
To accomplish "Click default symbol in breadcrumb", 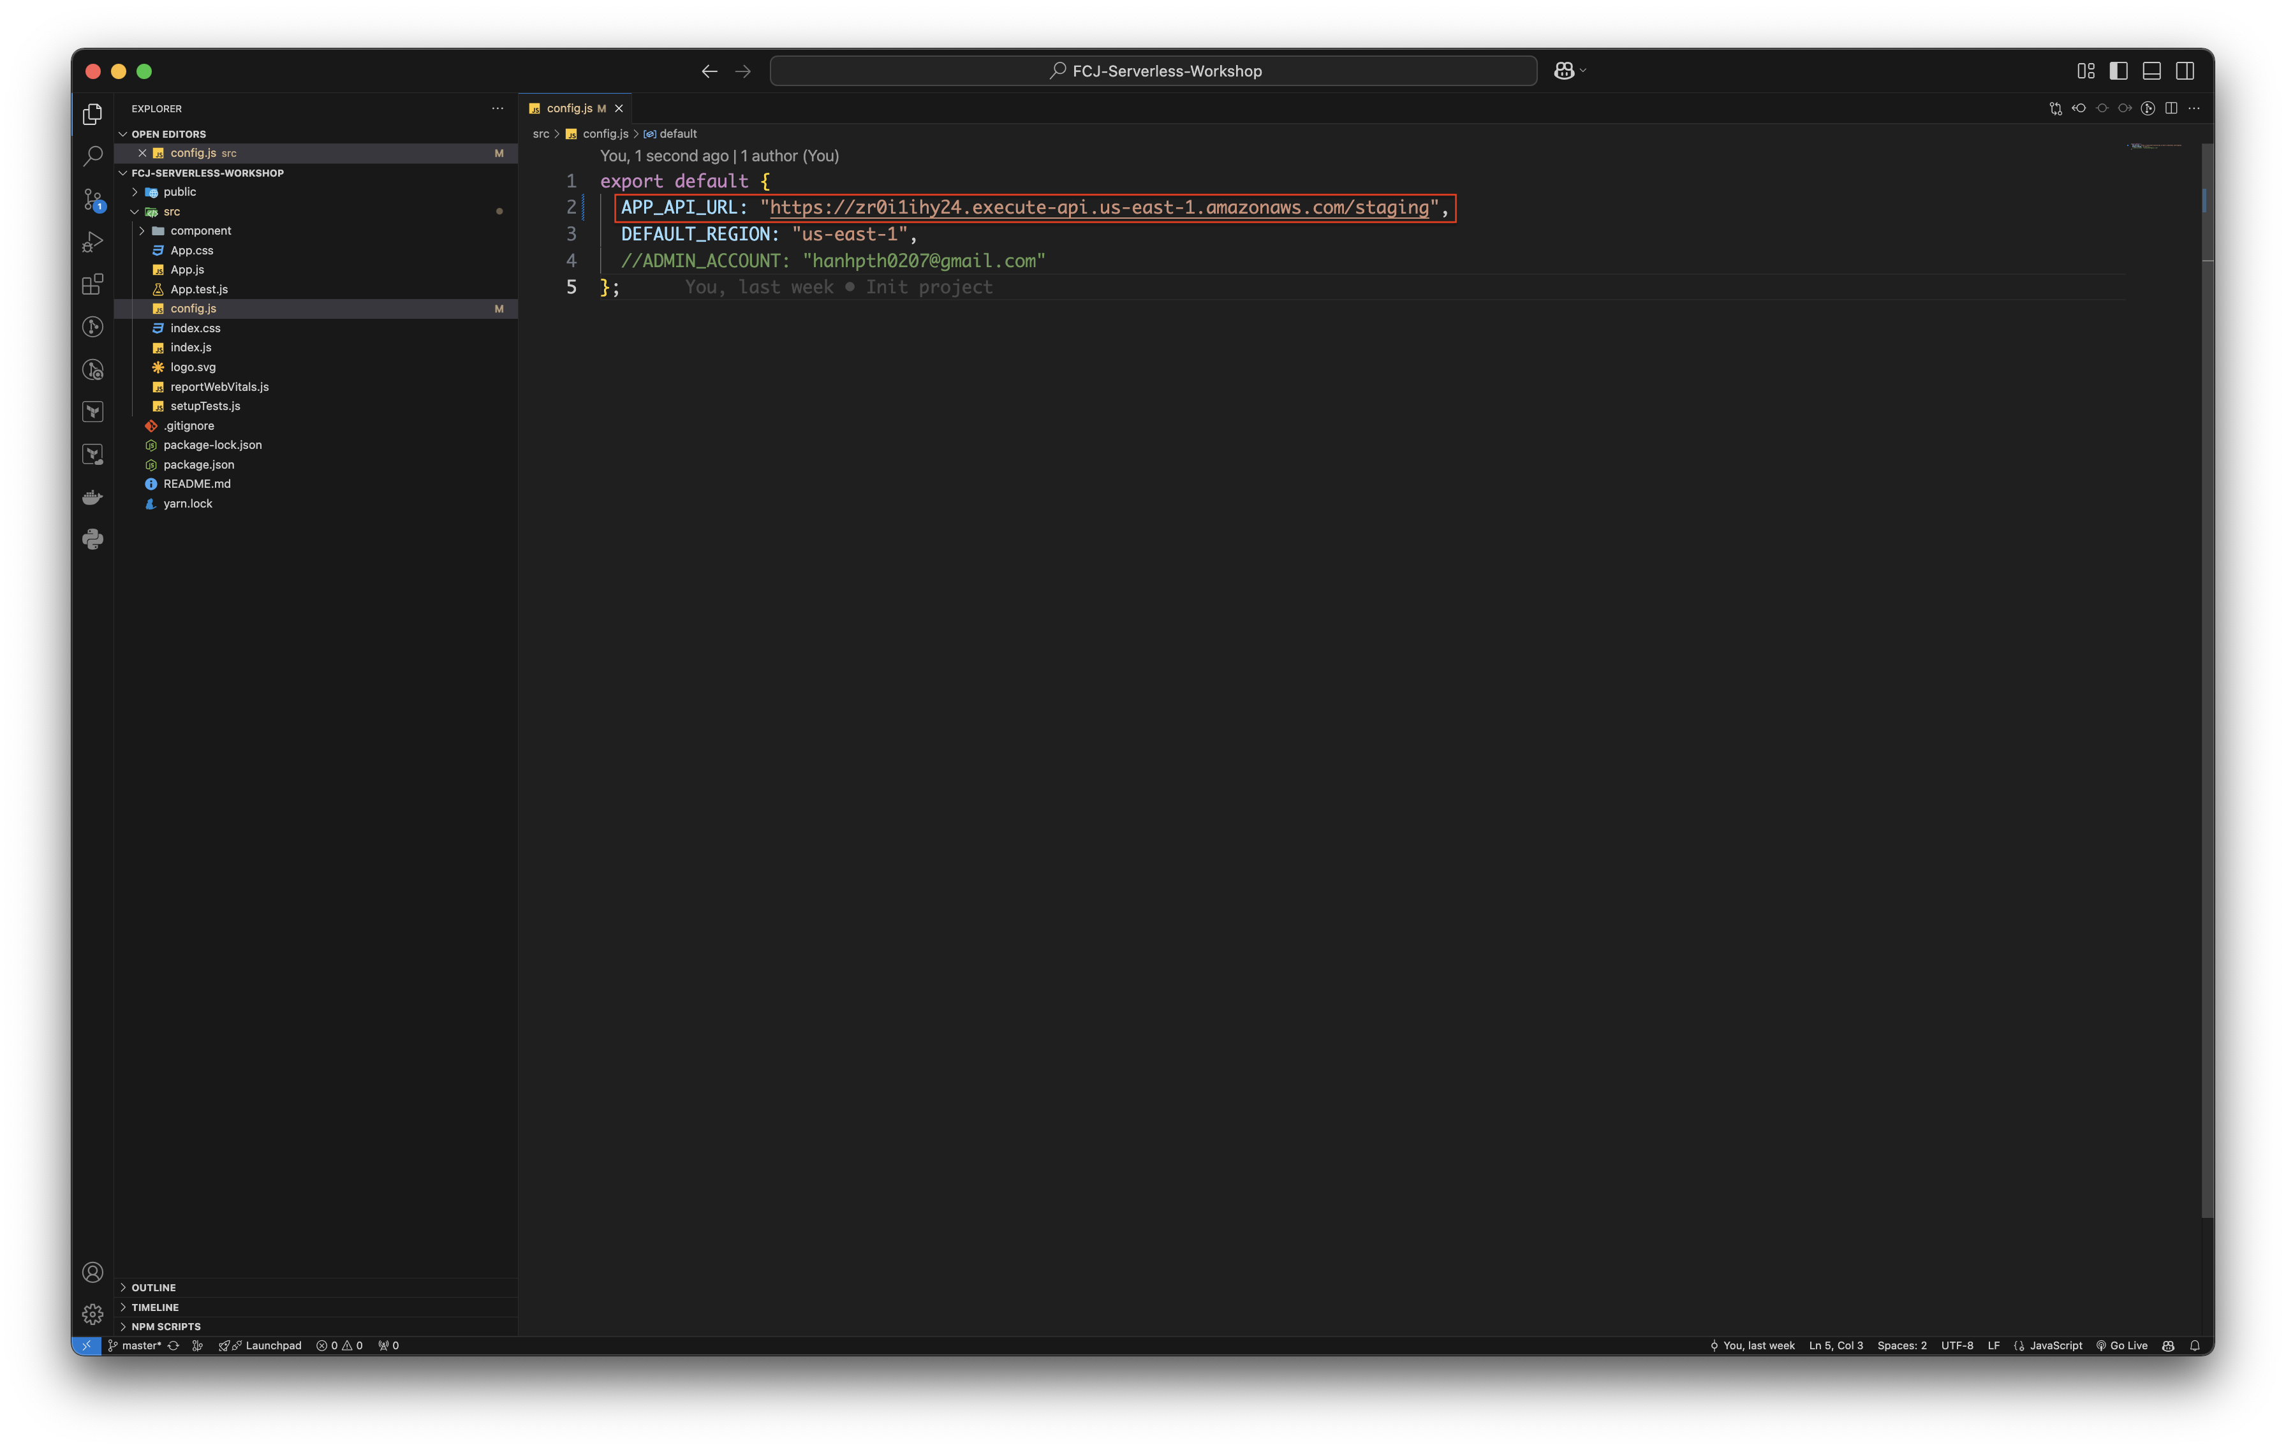I will point(678,134).
